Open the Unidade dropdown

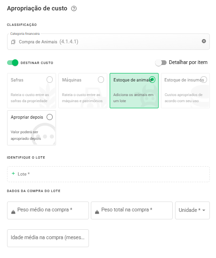click(x=192, y=210)
